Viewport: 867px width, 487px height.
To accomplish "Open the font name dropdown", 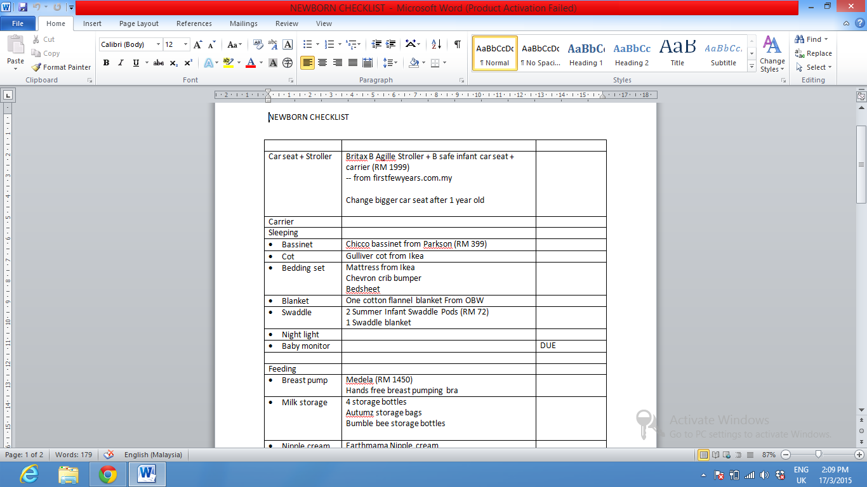I will (x=158, y=44).
